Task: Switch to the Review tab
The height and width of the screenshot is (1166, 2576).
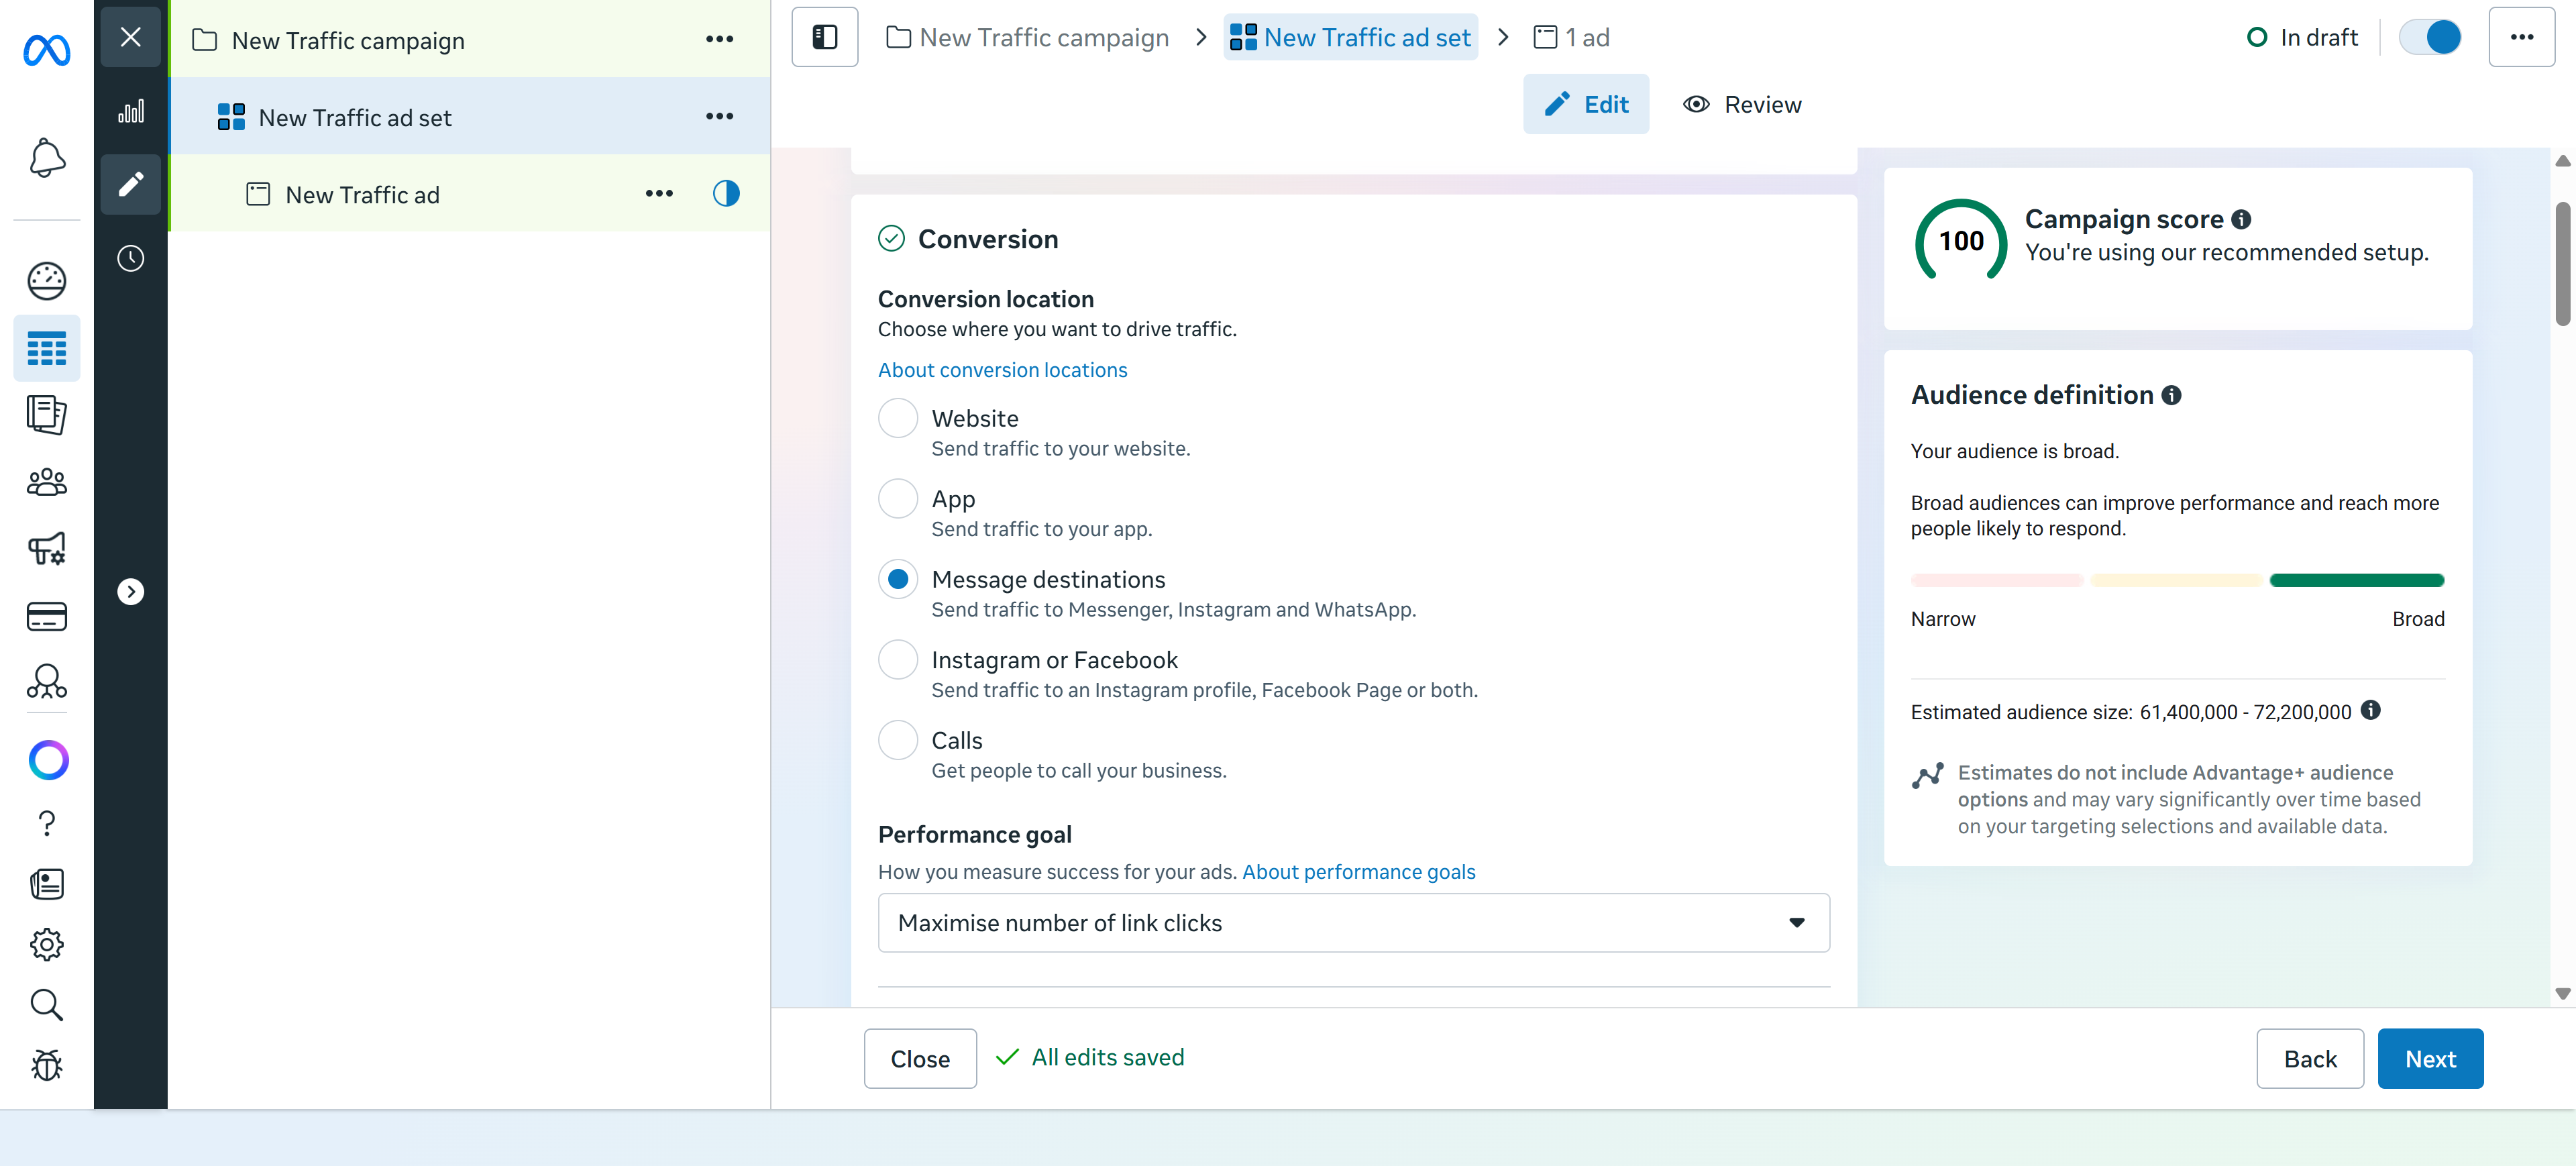Action: pyautogui.click(x=1741, y=104)
